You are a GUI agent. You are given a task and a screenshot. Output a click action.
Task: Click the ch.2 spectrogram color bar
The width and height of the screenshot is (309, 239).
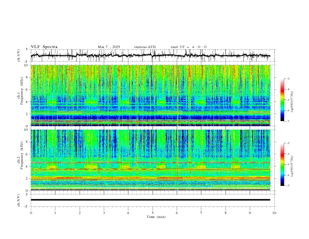tap(282, 164)
